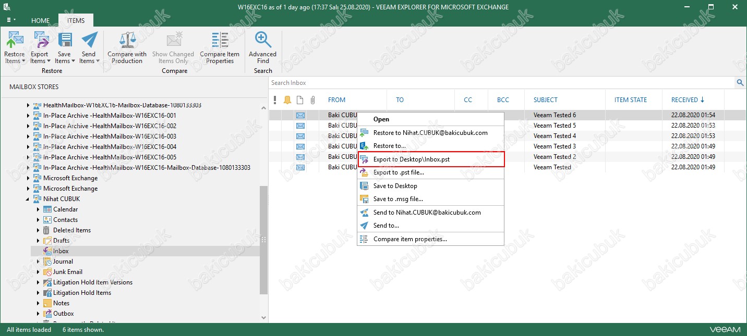The width and height of the screenshot is (747, 336).
Task: Click the search magnifier icon in Search Inbox
Action: (x=740, y=83)
